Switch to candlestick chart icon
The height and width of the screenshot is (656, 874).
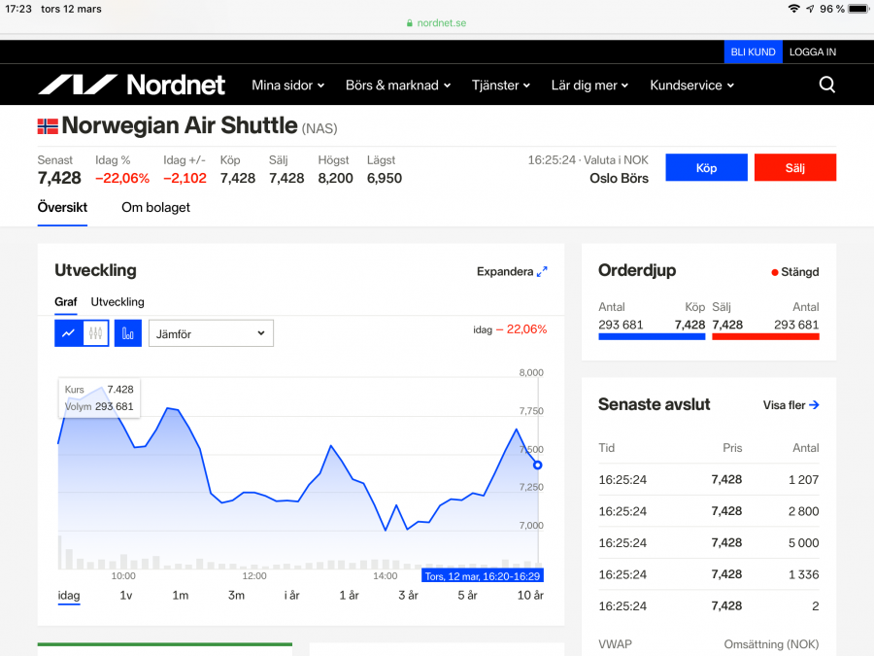click(x=95, y=333)
